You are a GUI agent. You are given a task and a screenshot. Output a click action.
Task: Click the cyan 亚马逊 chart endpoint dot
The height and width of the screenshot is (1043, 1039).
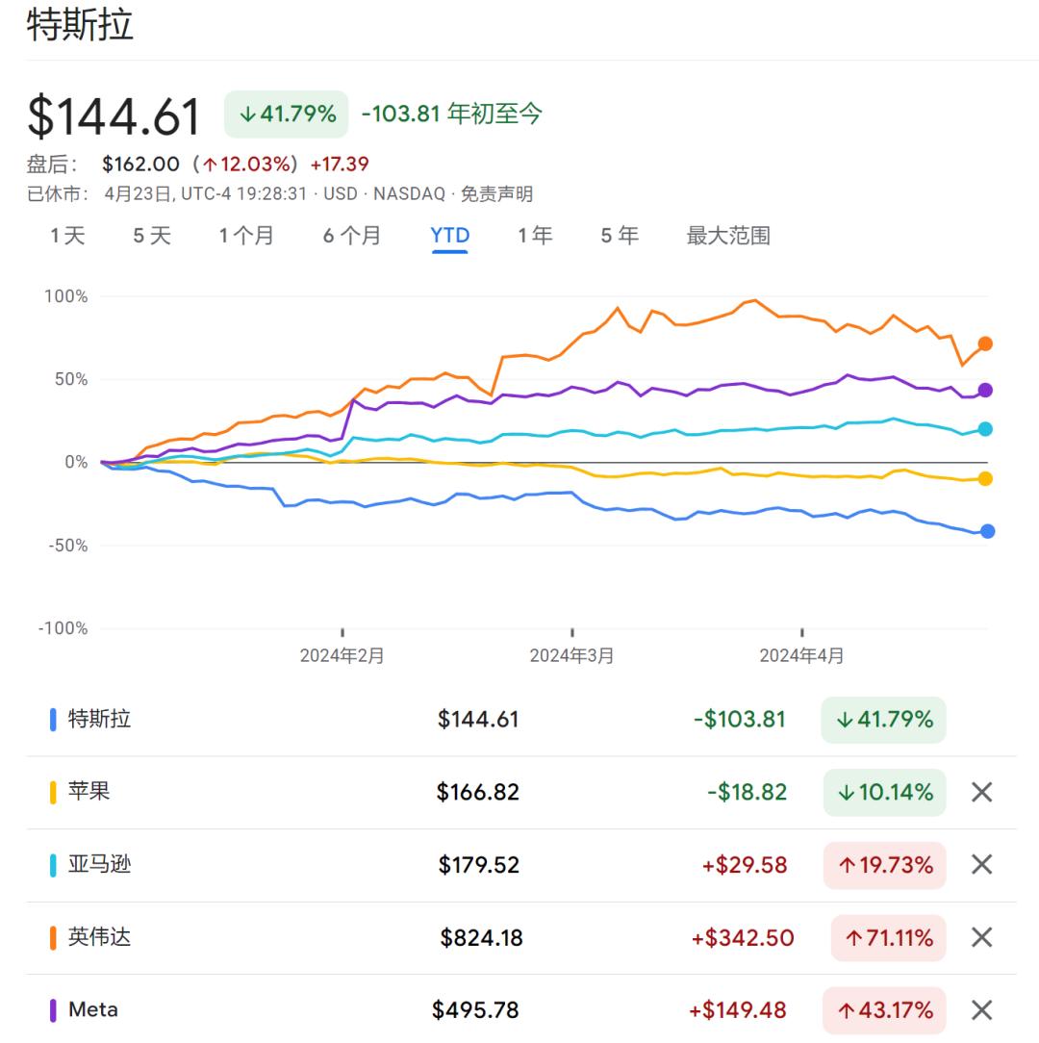(x=985, y=429)
